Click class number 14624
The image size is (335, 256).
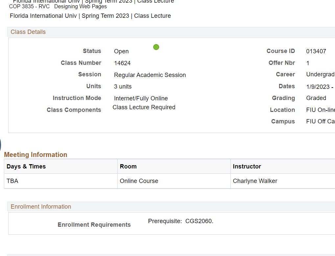tap(122, 63)
